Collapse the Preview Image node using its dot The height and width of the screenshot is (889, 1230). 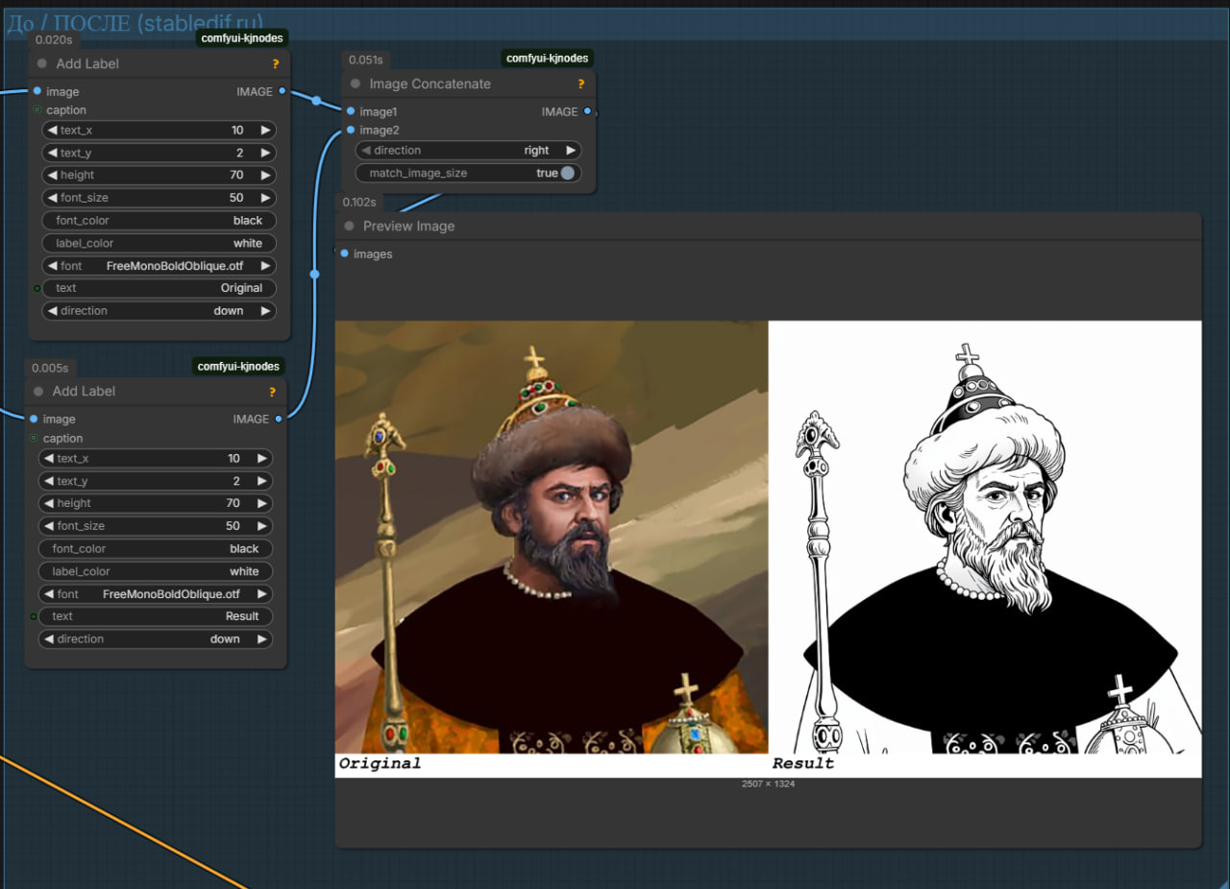click(349, 227)
